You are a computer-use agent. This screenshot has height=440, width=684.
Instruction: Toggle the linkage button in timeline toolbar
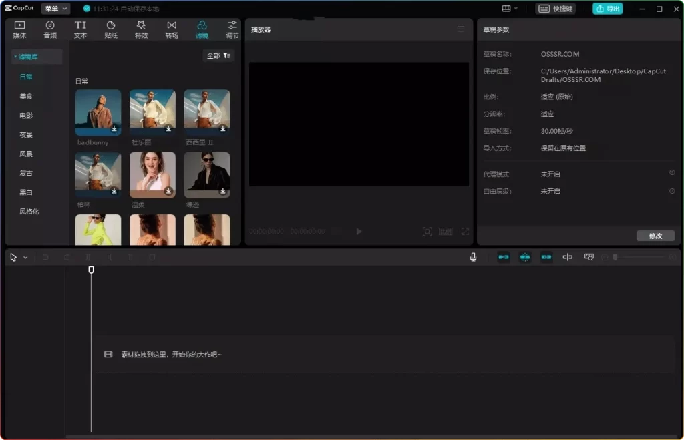546,257
